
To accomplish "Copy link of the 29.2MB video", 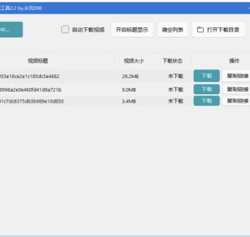I will click(236, 75).
